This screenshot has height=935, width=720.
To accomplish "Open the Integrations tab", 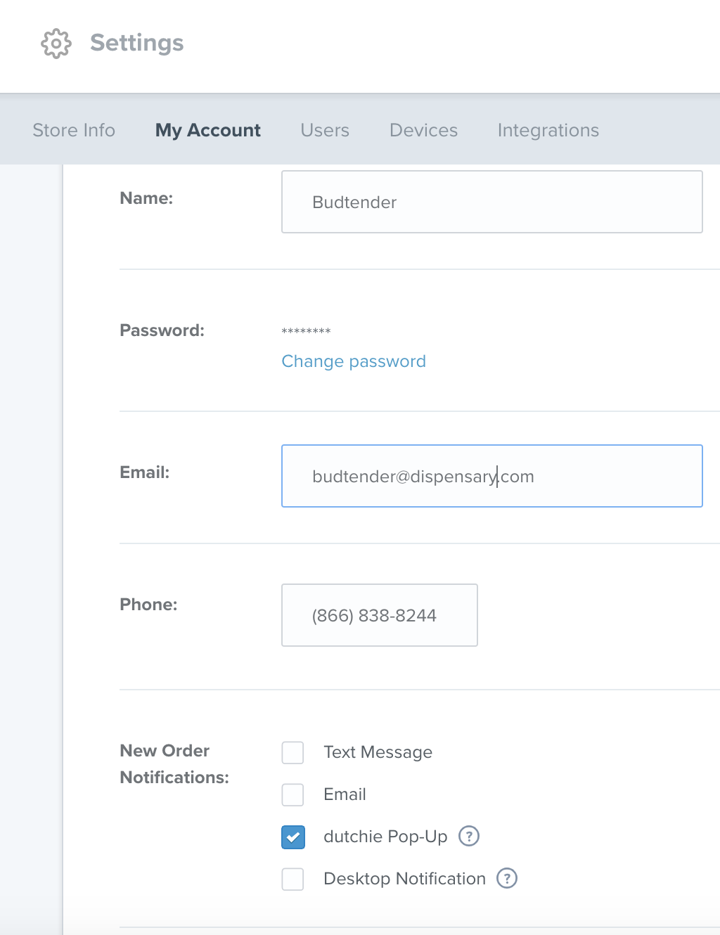I will pyautogui.click(x=548, y=130).
